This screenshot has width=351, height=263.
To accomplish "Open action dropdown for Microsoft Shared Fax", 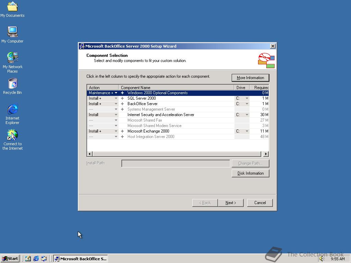I will coord(116,120).
